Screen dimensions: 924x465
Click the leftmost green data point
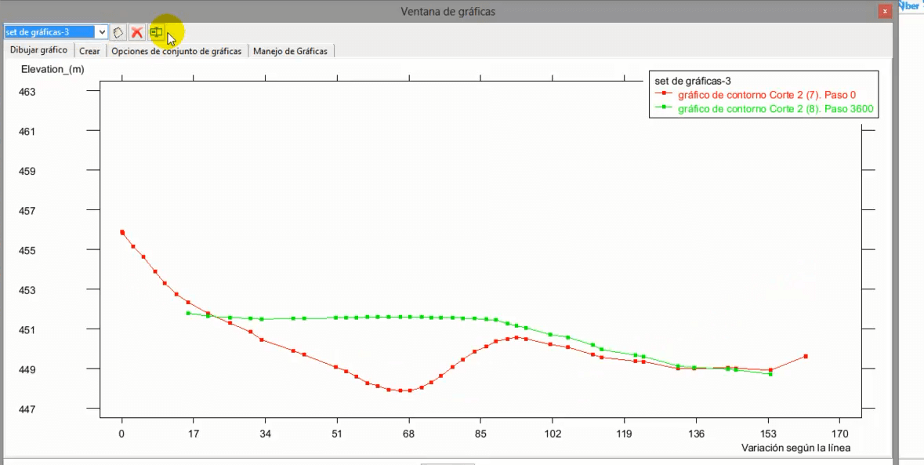[188, 313]
